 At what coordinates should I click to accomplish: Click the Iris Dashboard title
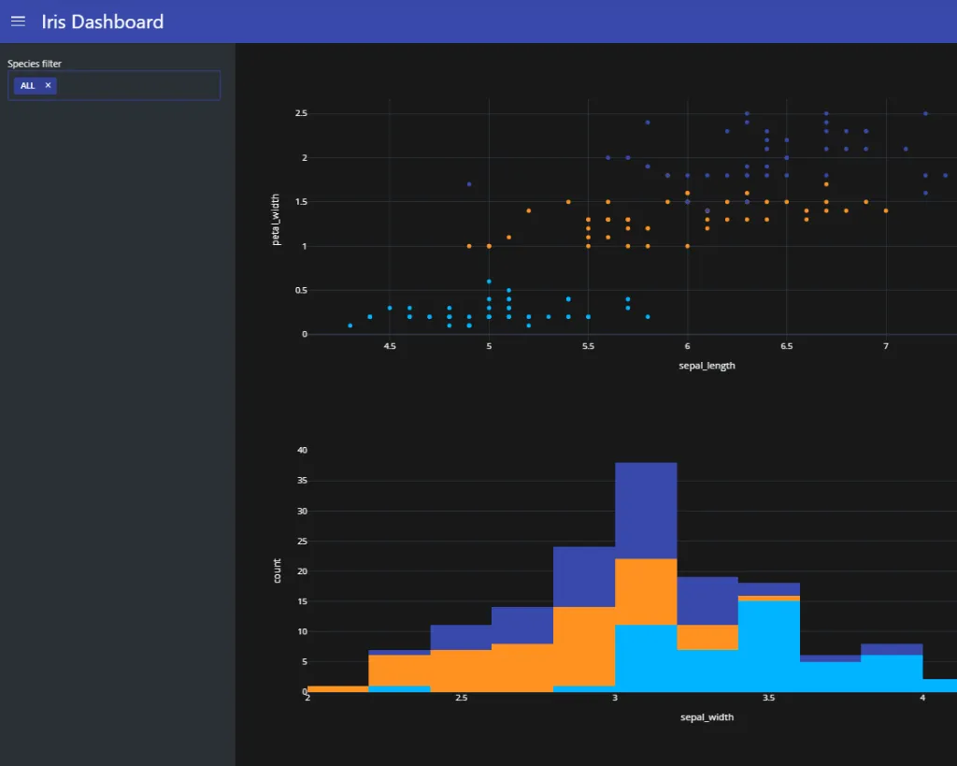[x=103, y=22]
